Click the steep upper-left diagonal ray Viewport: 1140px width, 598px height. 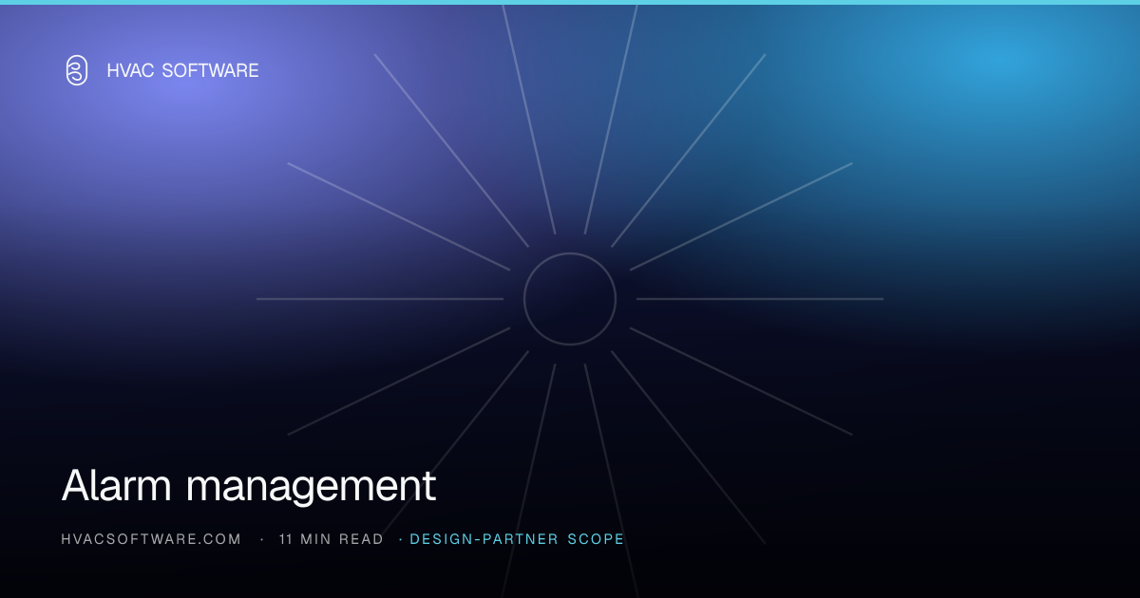451,150
